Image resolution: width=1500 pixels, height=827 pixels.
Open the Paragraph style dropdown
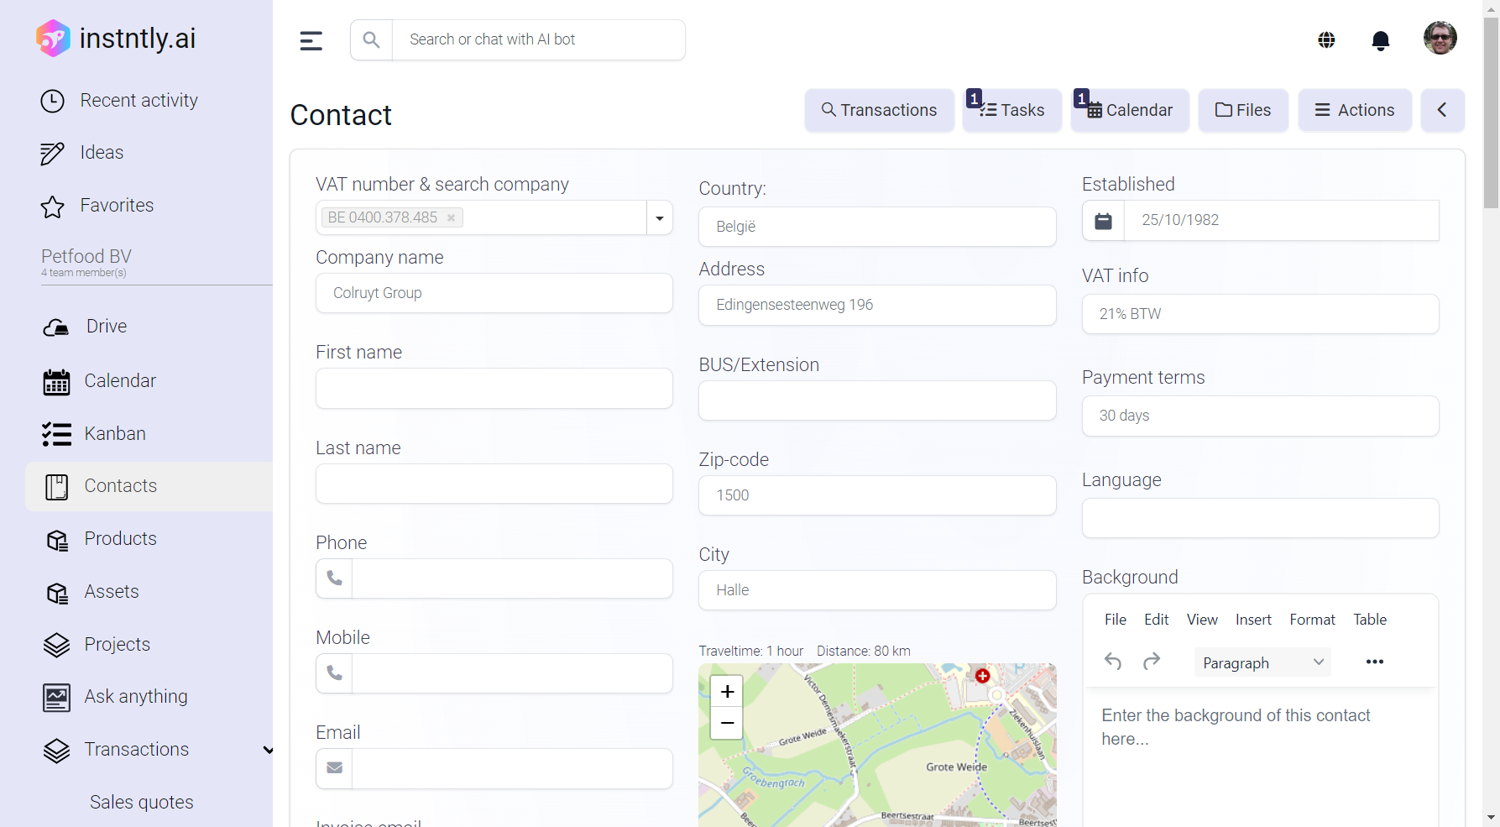tap(1262, 662)
